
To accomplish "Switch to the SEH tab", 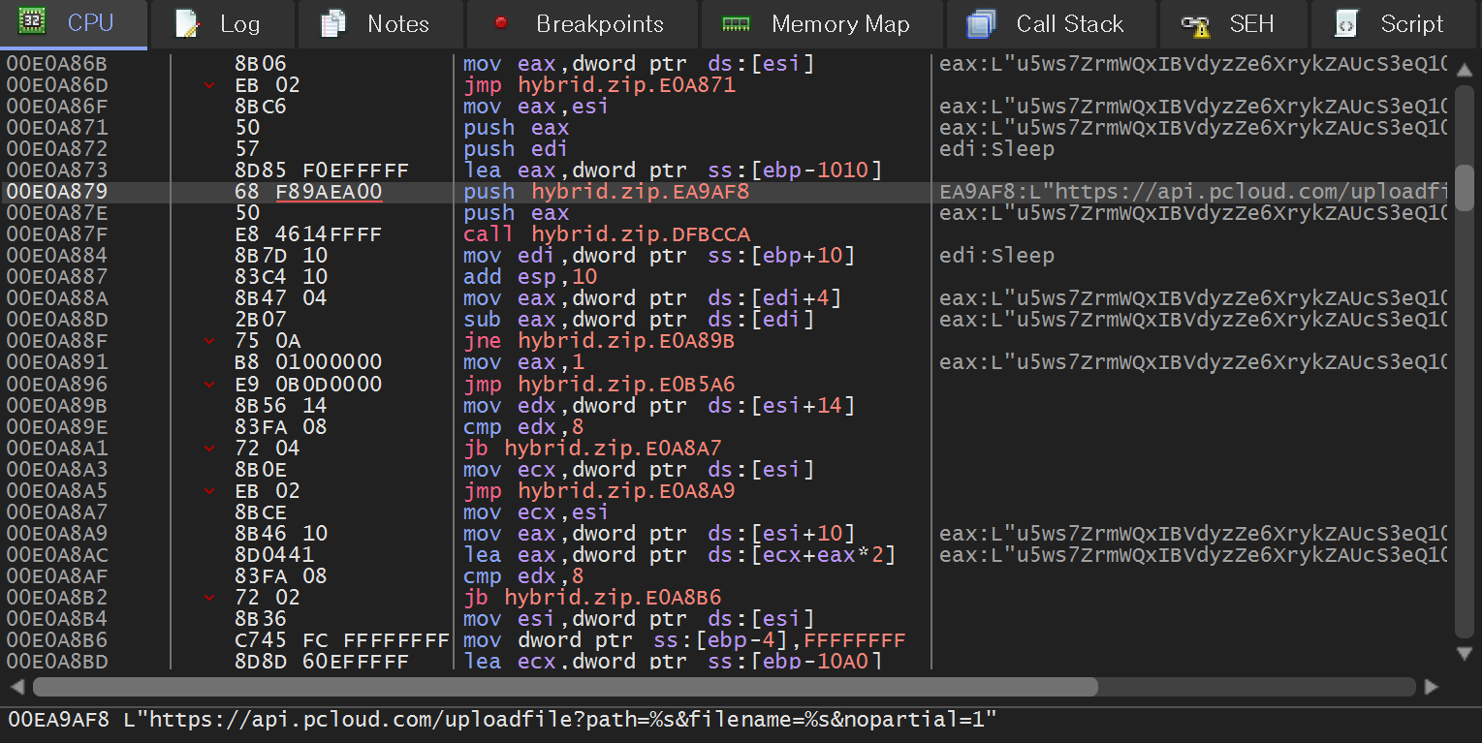I will pos(1234,24).
